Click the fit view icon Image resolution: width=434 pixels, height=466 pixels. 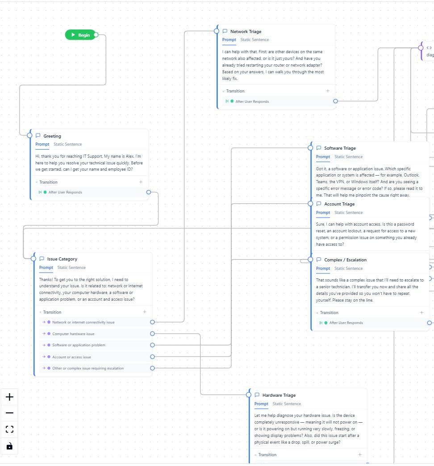[x=9, y=429]
